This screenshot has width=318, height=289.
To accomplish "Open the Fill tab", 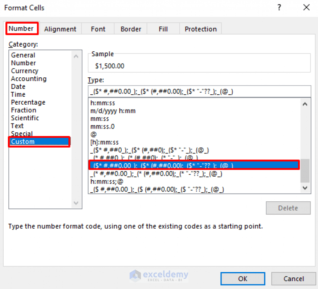I will 163,29.
